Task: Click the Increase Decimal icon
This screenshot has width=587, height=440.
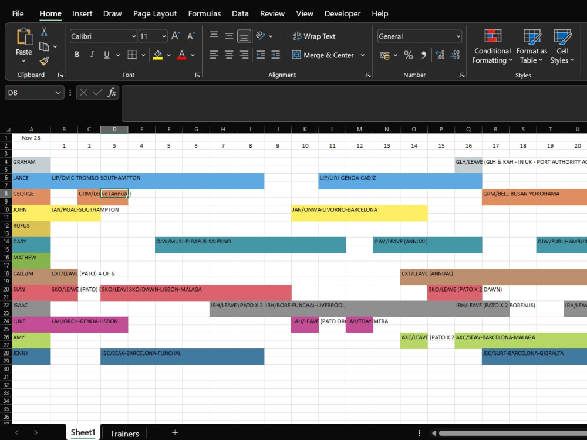Action: [440, 55]
